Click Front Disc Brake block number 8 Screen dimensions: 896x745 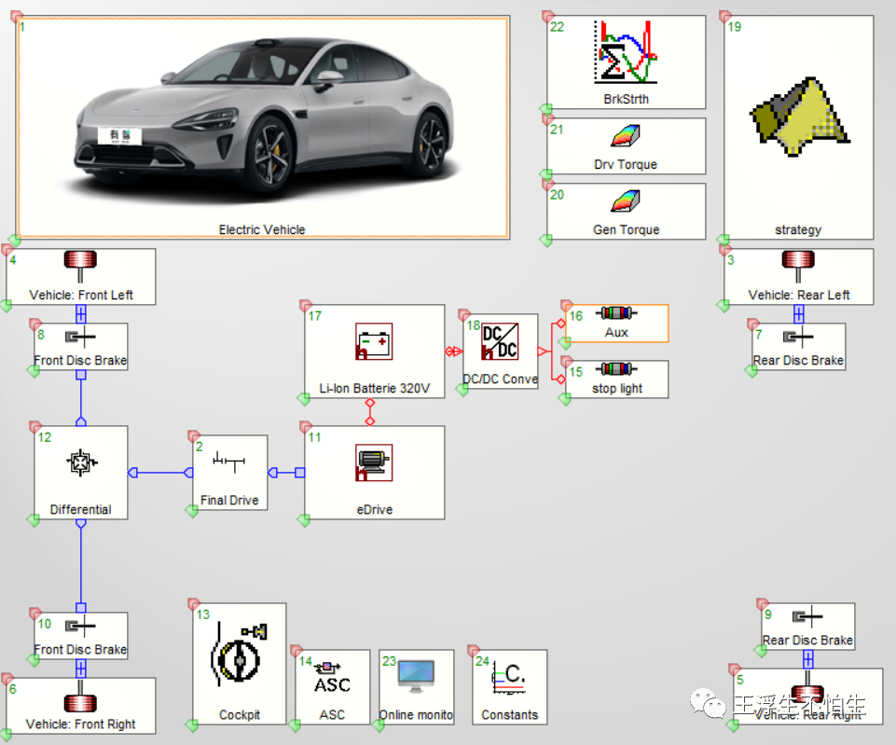tap(80, 347)
